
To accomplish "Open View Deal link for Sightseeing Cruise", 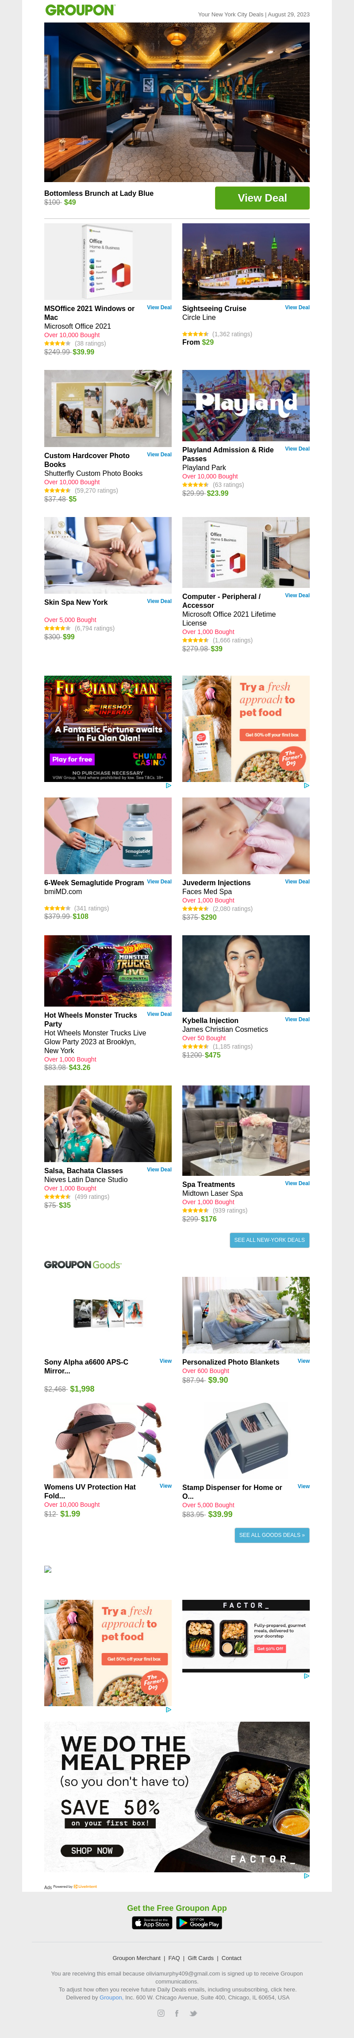I will click(x=297, y=308).
